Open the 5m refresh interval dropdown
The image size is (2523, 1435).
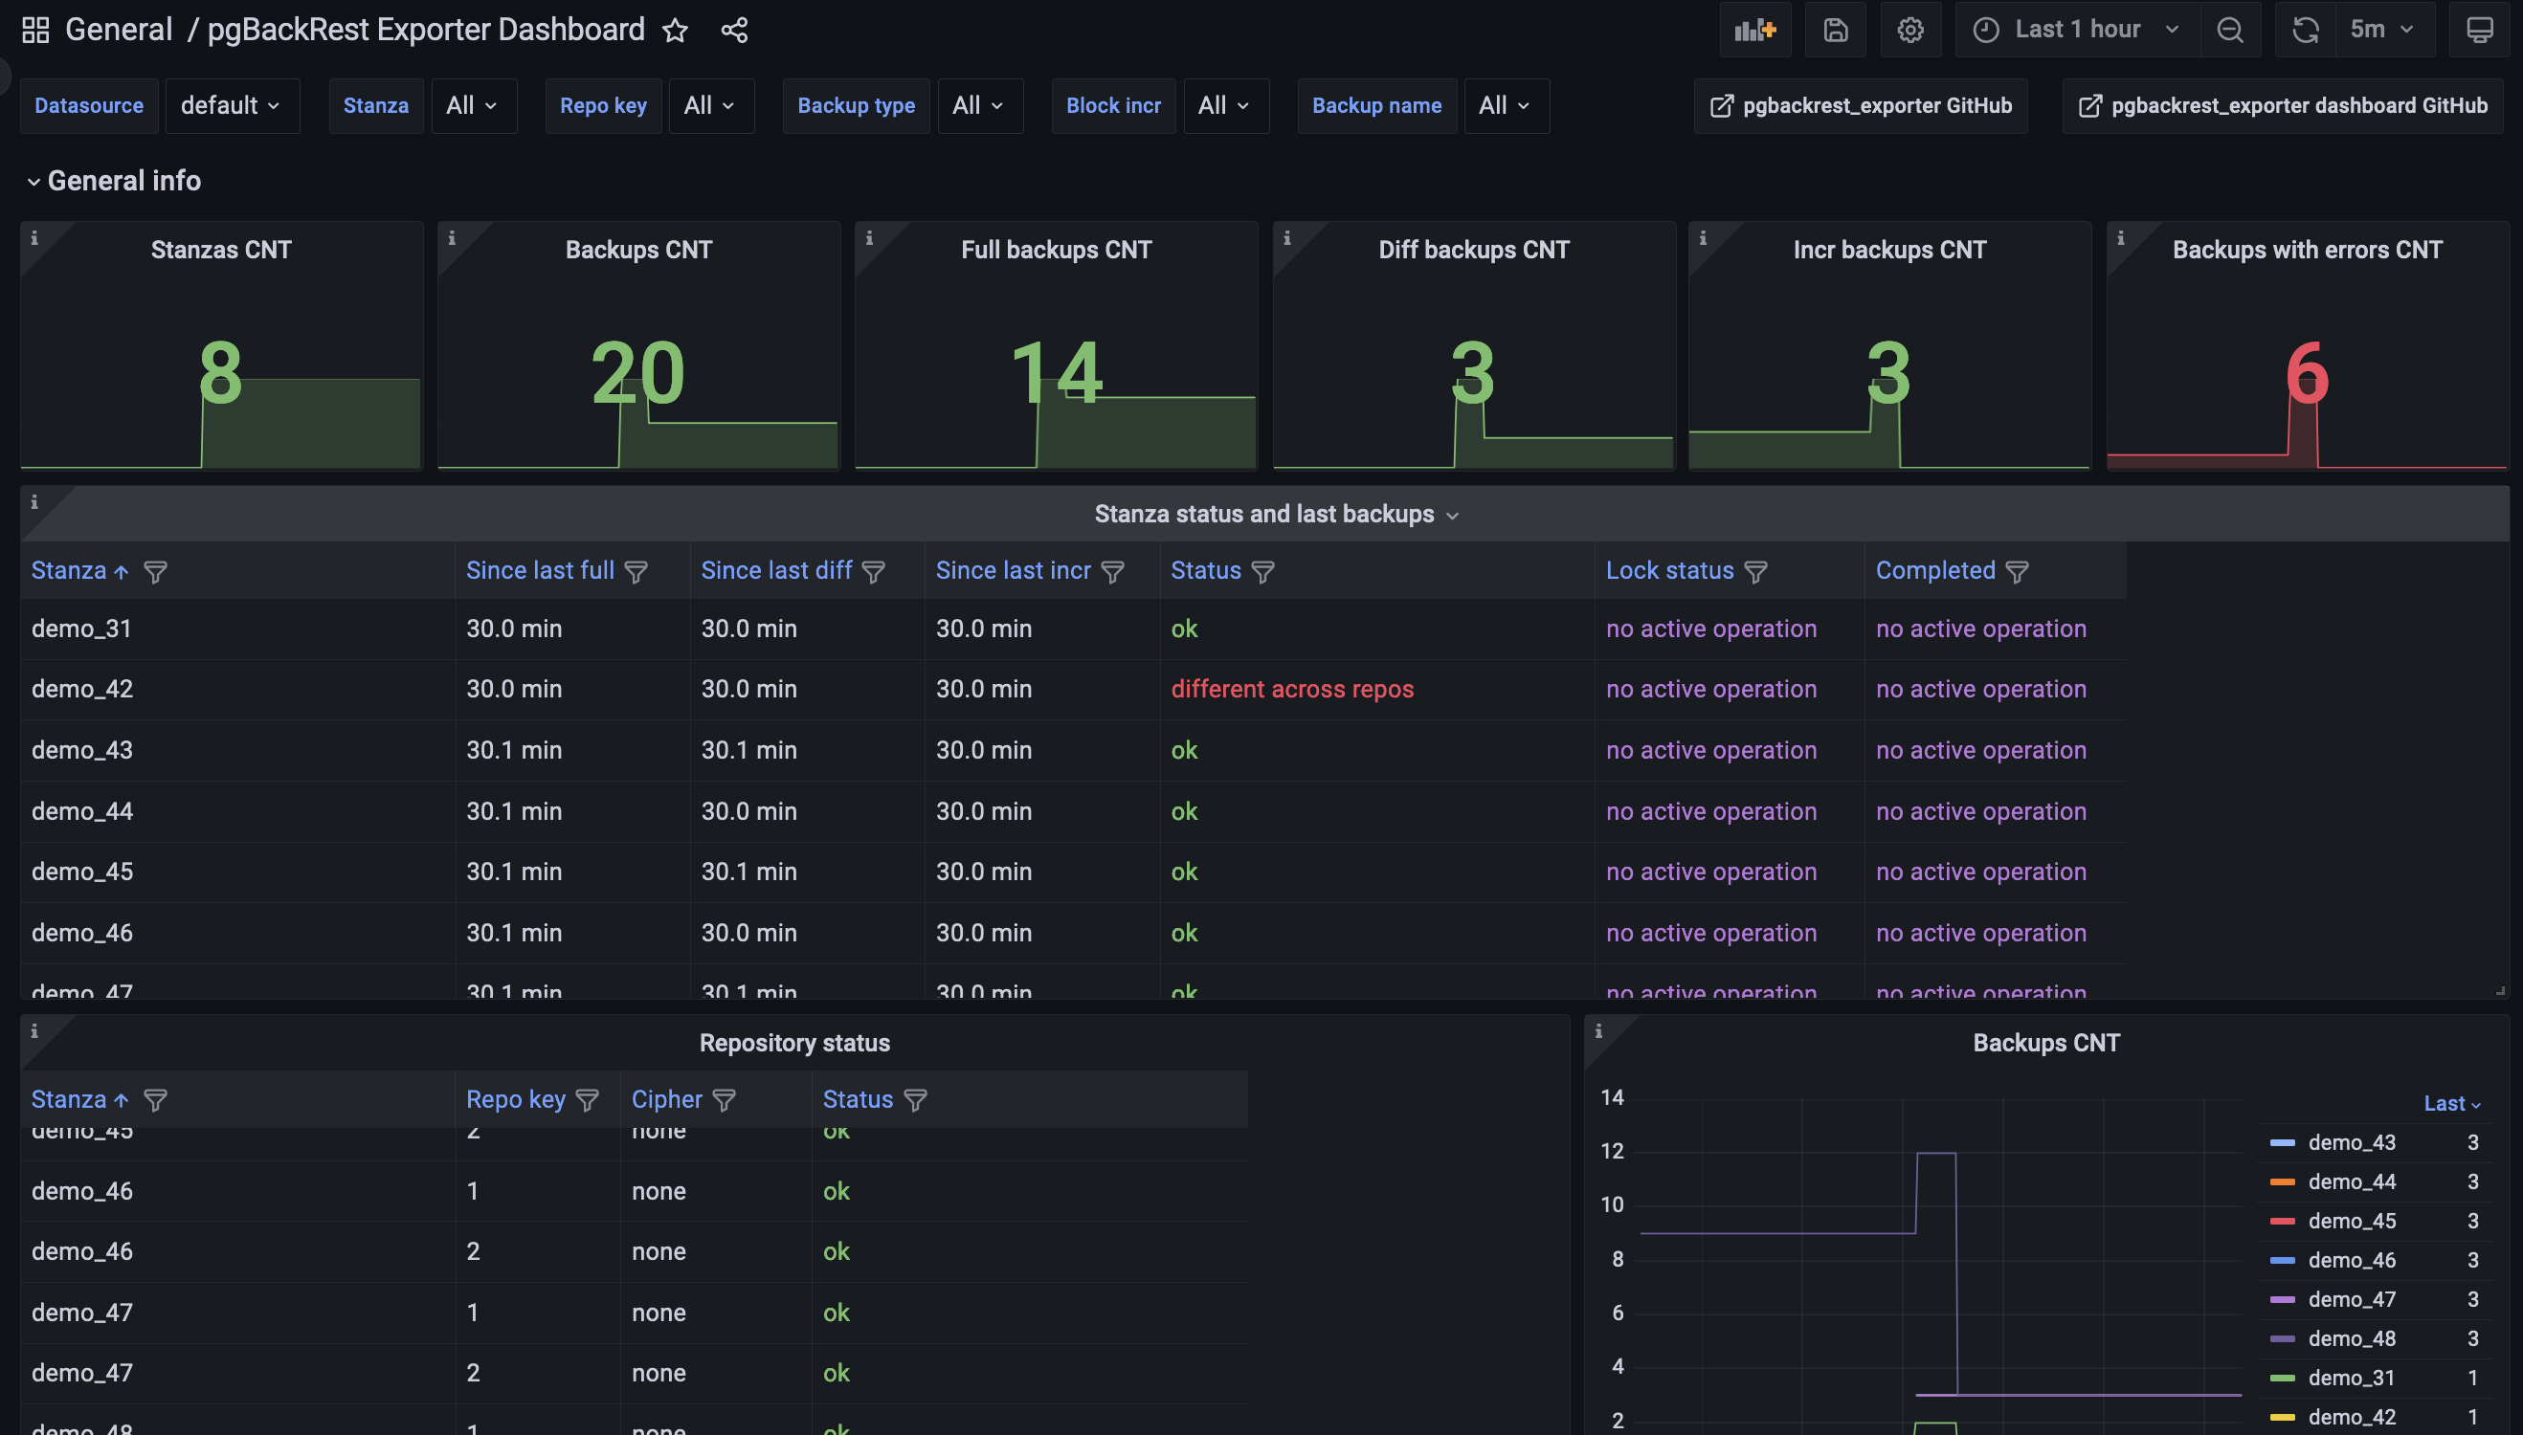click(x=2380, y=30)
